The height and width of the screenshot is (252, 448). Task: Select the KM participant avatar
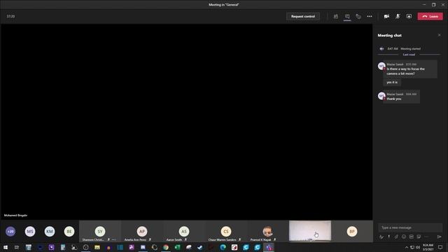[x=50, y=232]
